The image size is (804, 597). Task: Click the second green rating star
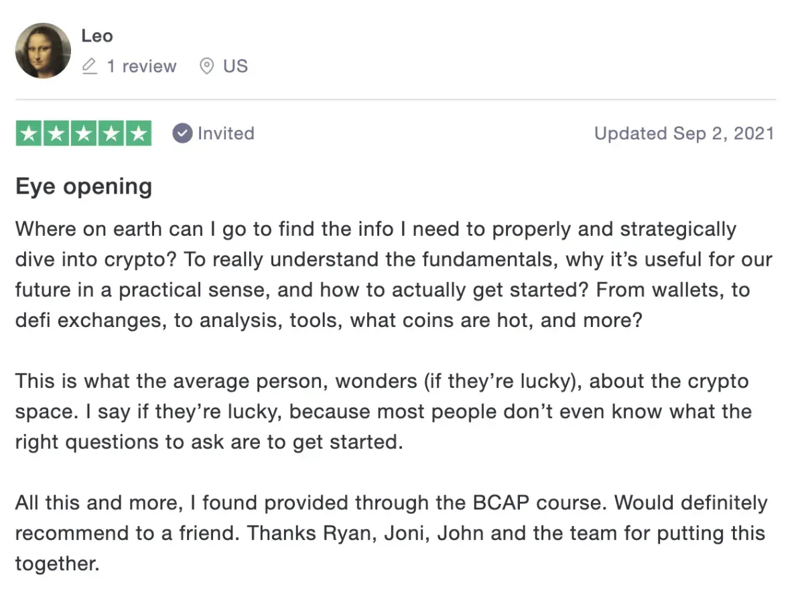56,133
